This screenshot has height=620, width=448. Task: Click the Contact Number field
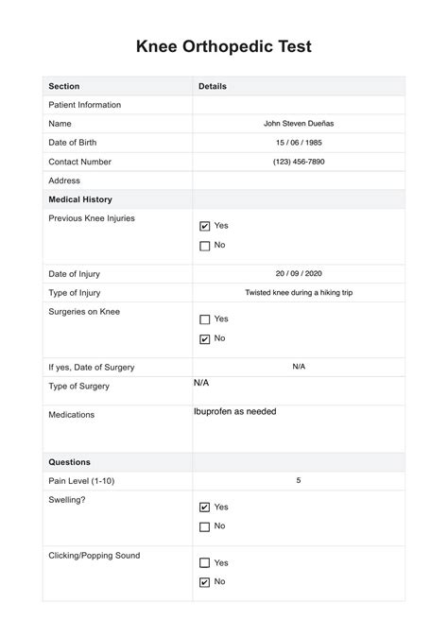pos(299,162)
